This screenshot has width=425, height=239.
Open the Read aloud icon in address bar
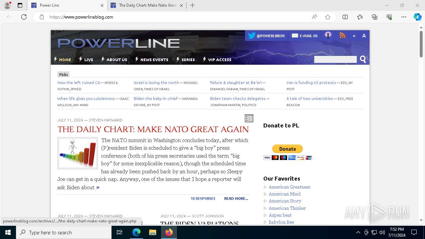(x=314, y=17)
